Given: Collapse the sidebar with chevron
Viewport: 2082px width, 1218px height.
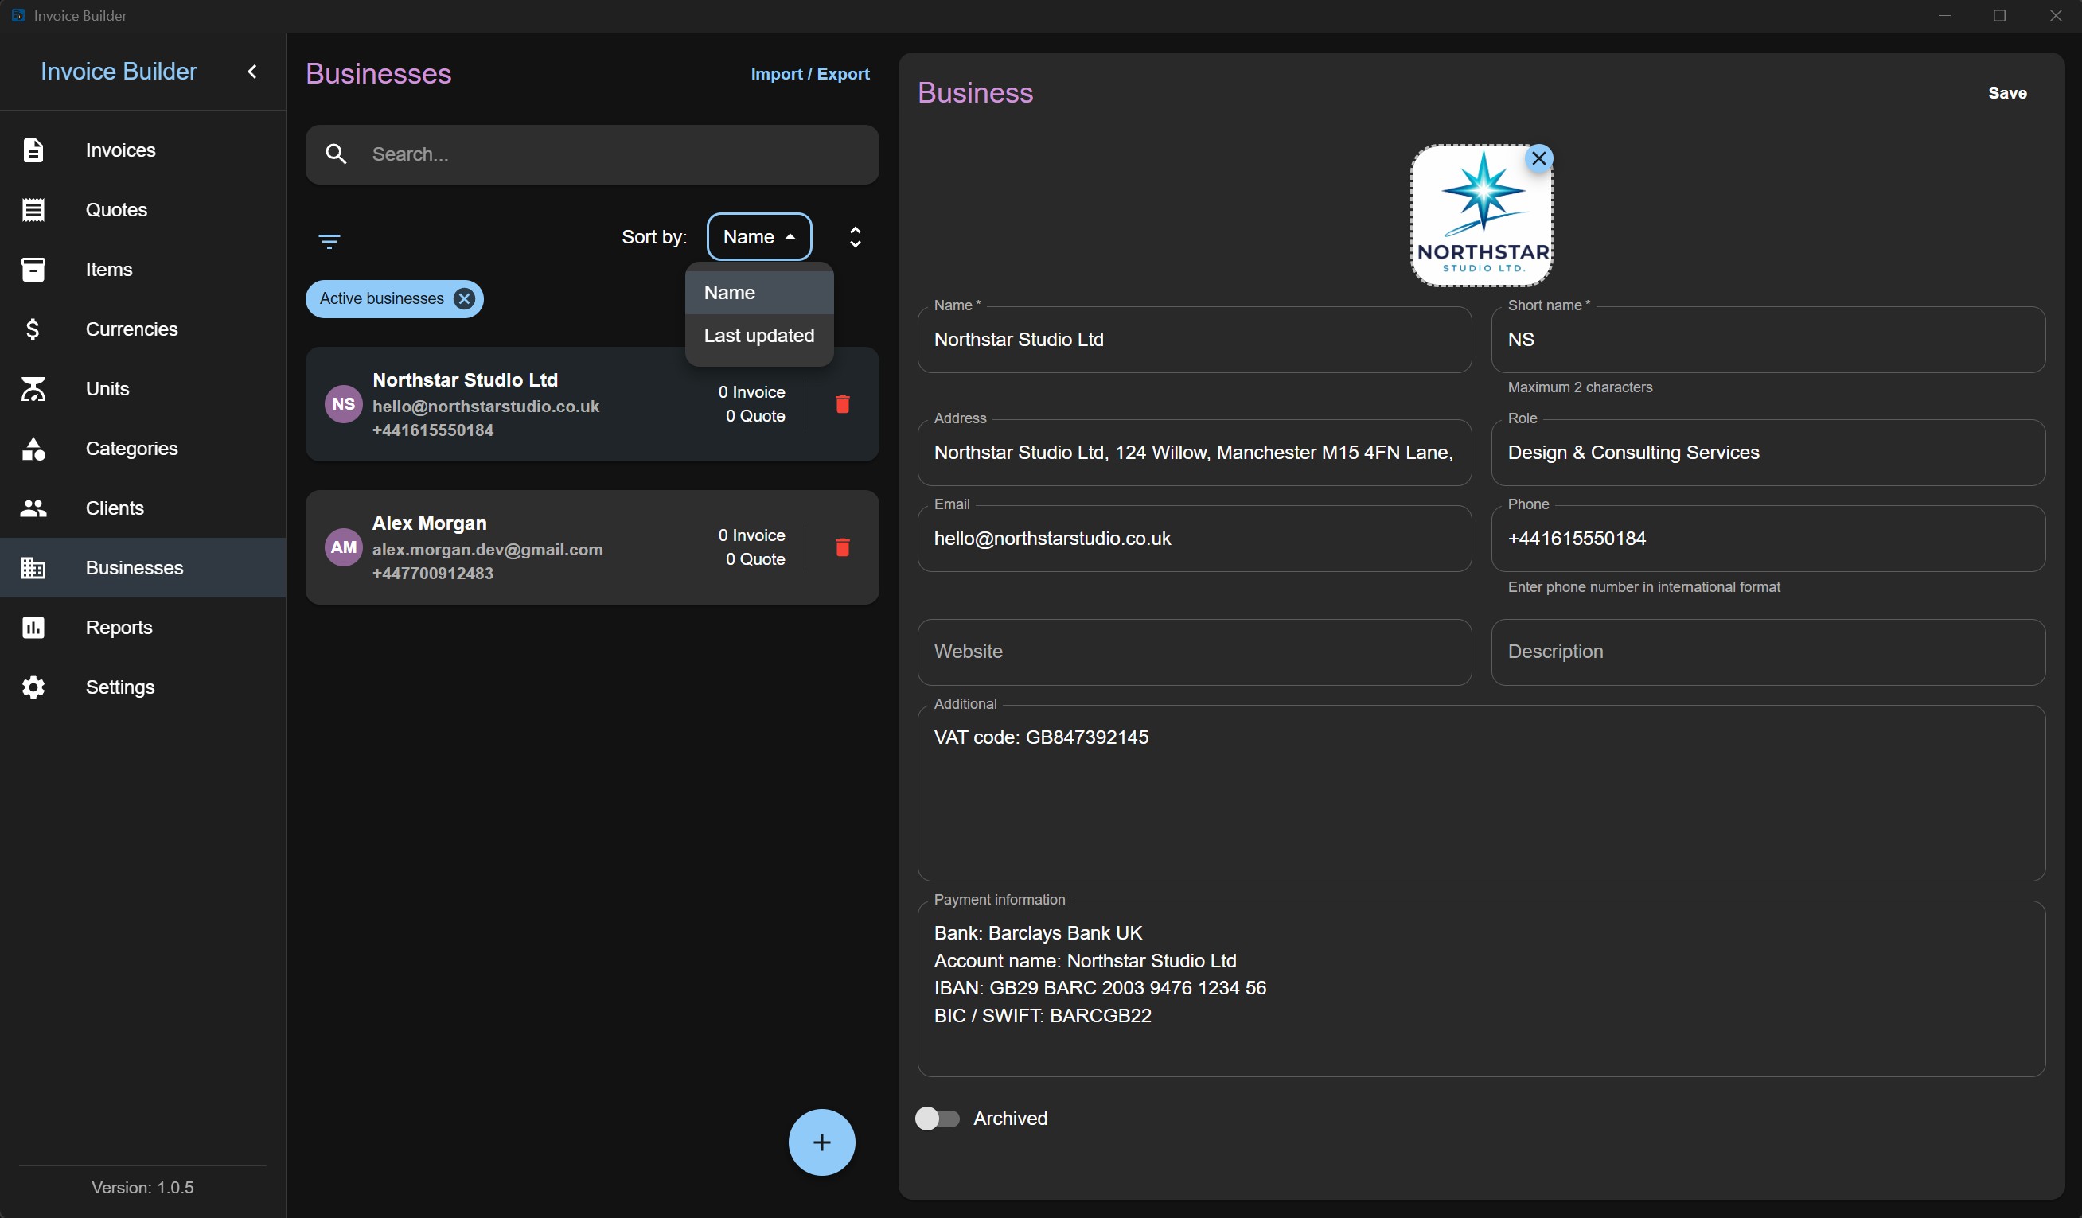Looking at the screenshot, I should (x=252, y=72).
